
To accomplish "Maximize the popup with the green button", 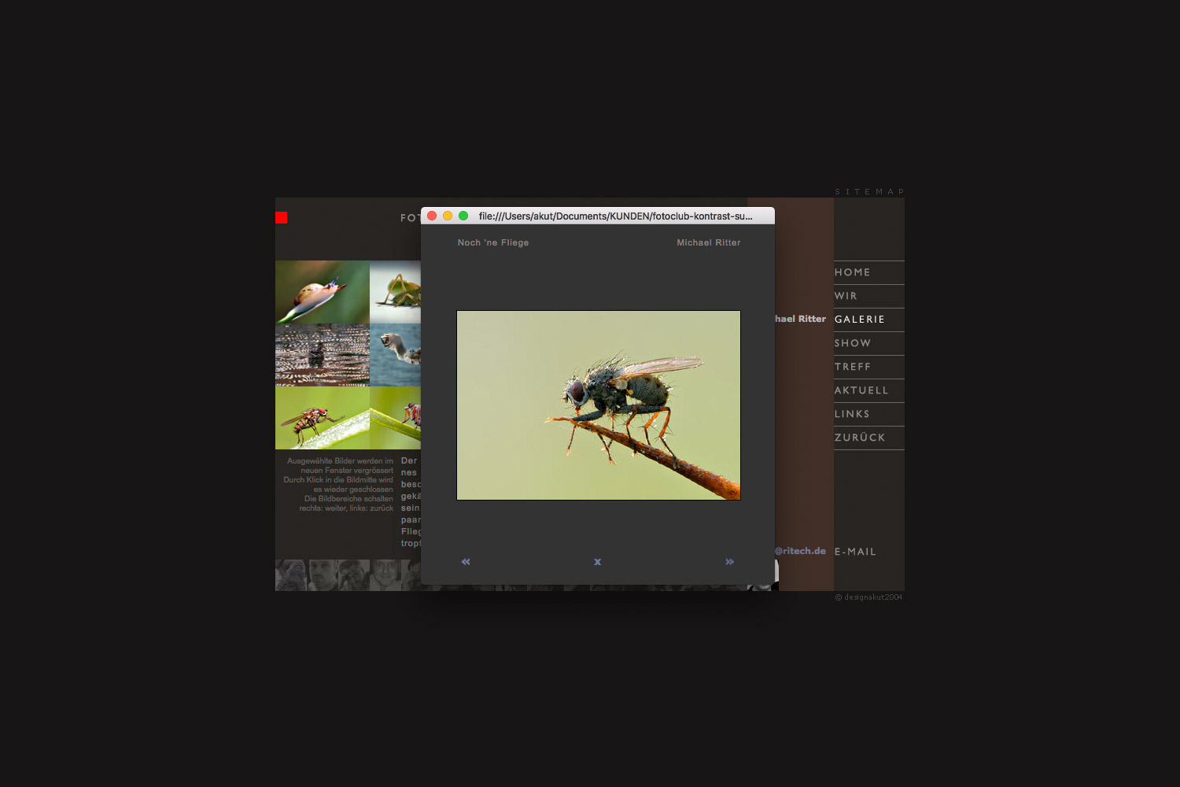I will [463, 216].
